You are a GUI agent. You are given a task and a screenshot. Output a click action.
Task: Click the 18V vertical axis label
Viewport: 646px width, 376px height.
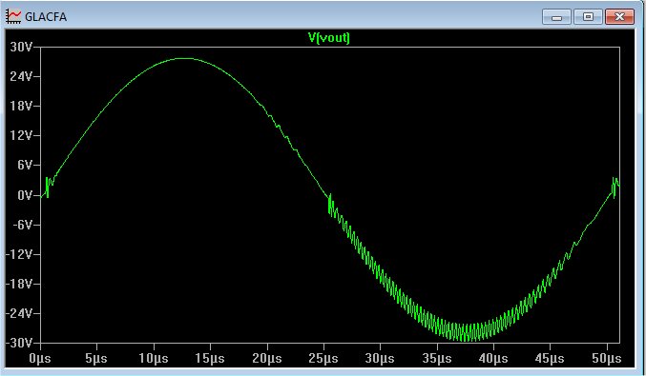21,106
